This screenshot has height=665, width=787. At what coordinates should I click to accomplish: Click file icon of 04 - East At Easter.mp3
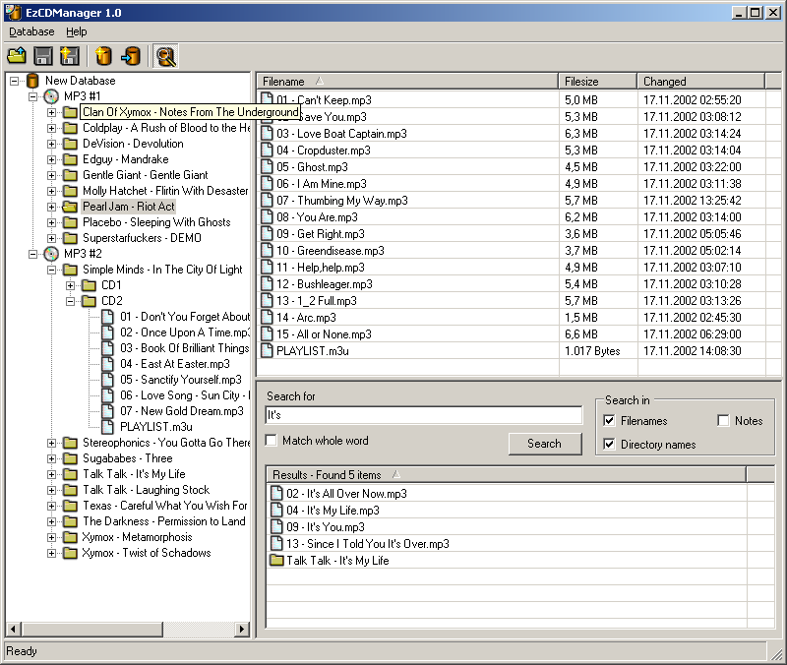tap(107, 364)
